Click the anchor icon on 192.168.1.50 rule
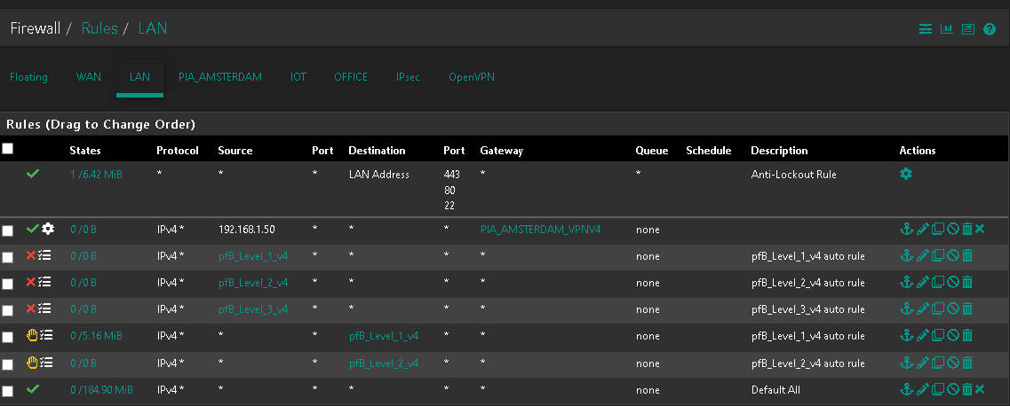The image size is (1010, 406). (x=906, y=229)
